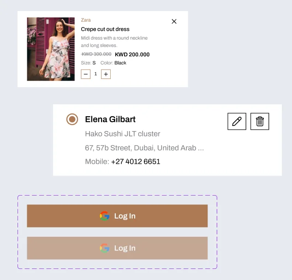Click the lighter faded Log In button
Image resolution: width=292 pixels, height=280 pixels.
click(x=117, y=248)
